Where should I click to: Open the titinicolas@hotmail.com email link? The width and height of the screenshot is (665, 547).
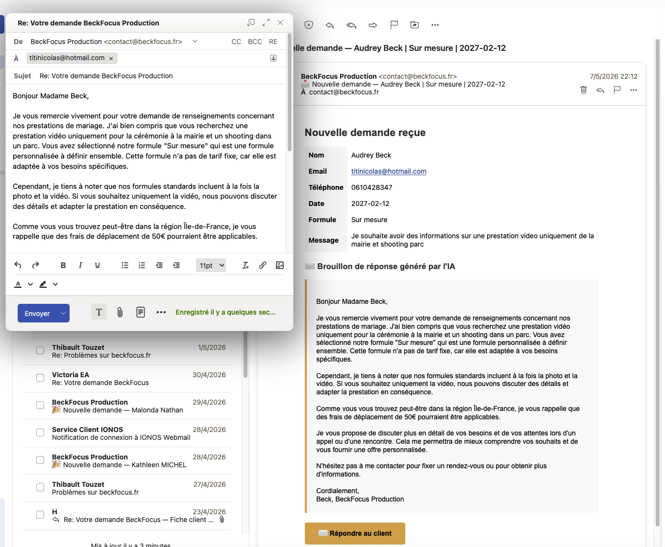pos(389,171)
